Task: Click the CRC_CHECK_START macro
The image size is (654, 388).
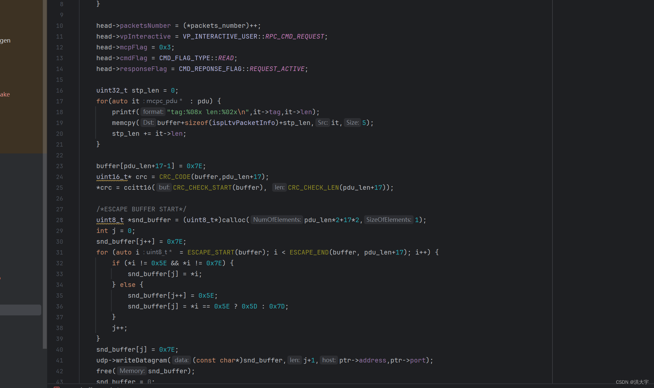Action: pyautogui.click(x=202, y=188)
